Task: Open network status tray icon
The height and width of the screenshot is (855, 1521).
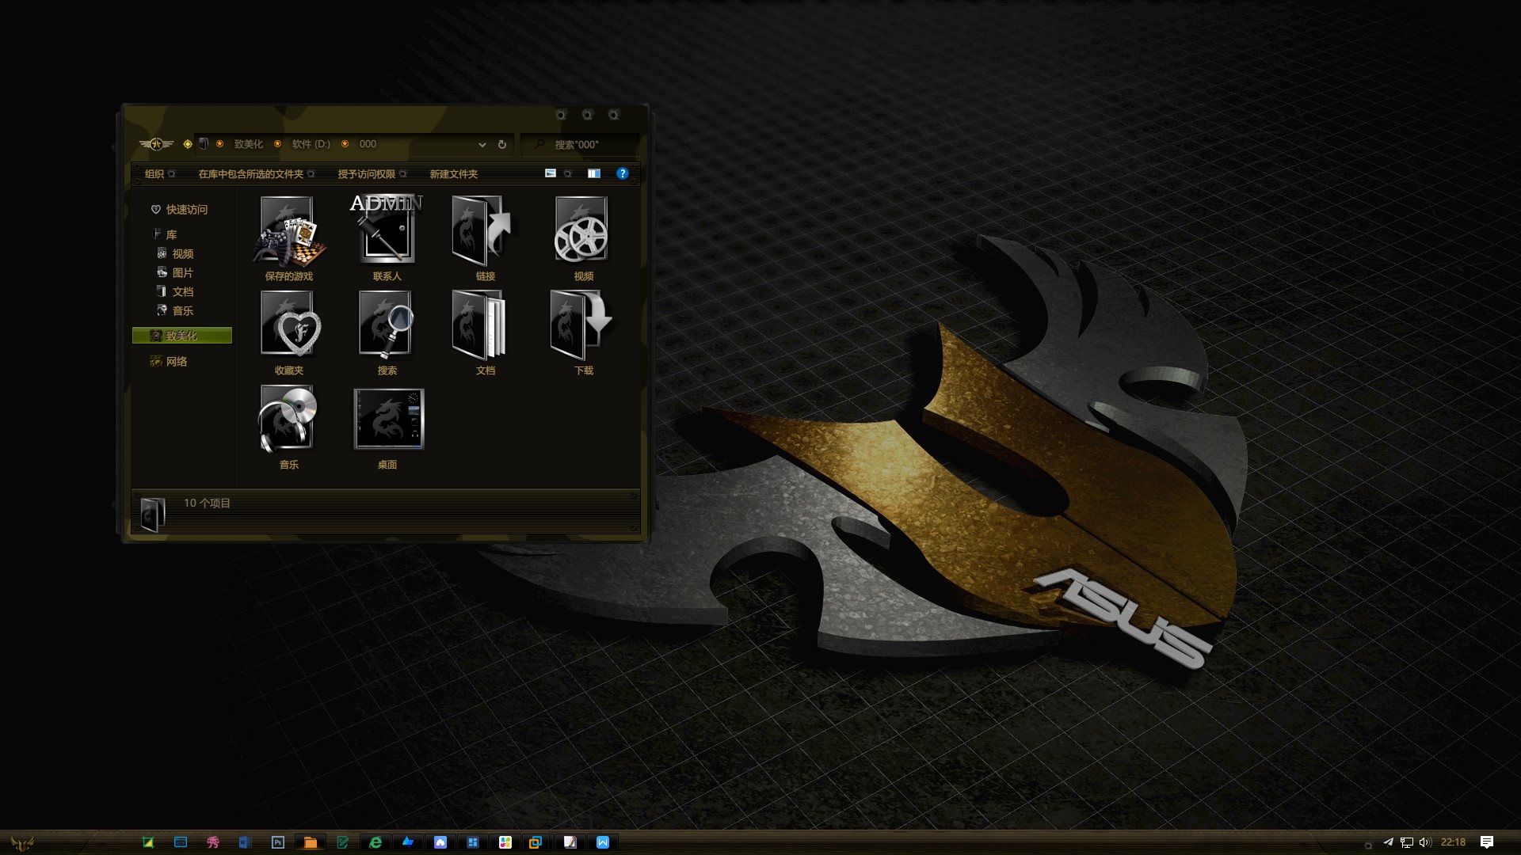Action: tap(1407, 842)
